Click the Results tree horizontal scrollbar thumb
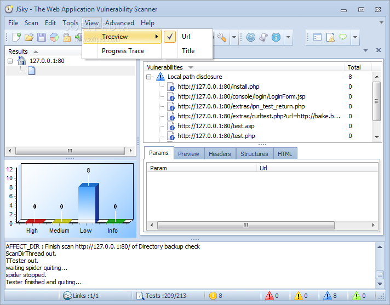 (x=70, y=151)
